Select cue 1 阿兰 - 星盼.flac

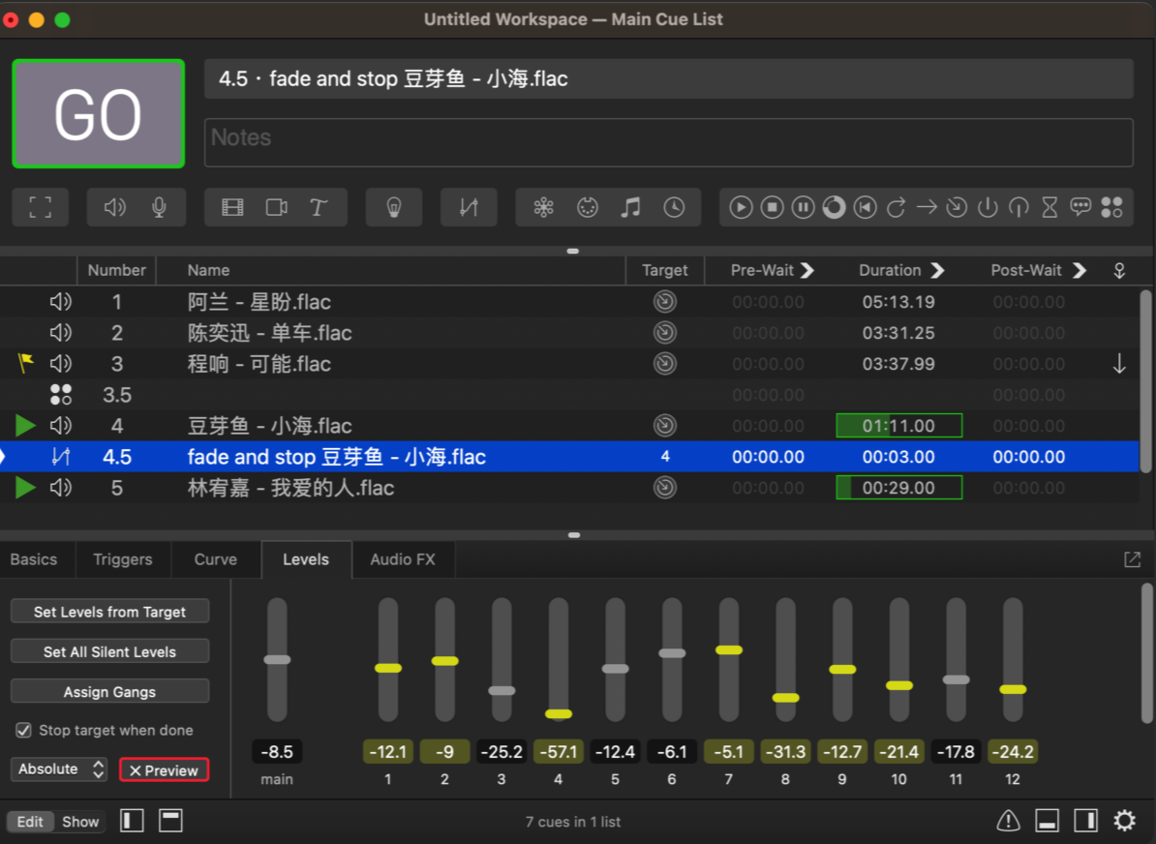coord(569,301)
